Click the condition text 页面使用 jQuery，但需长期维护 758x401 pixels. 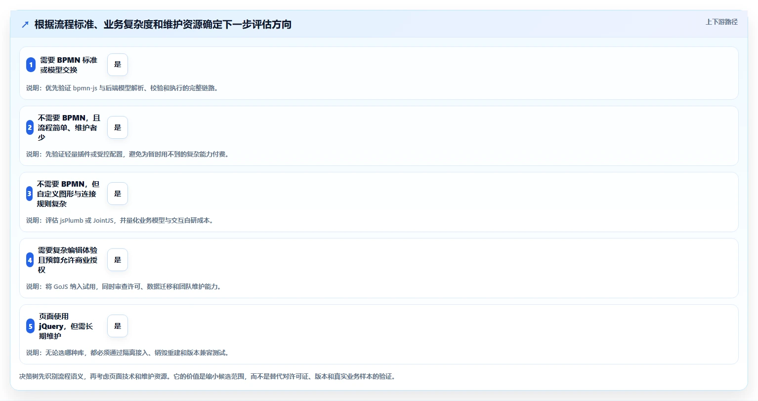click(66, 326)
